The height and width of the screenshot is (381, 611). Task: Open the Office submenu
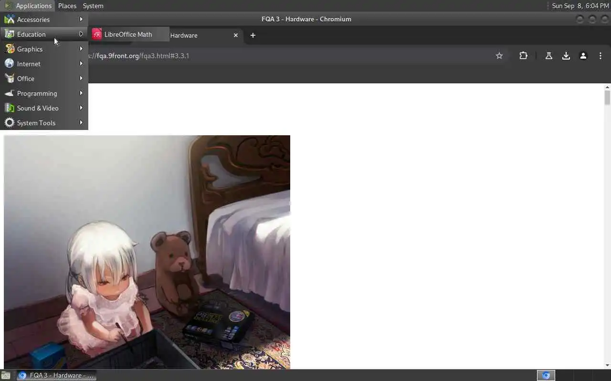(x=44, y=79)
